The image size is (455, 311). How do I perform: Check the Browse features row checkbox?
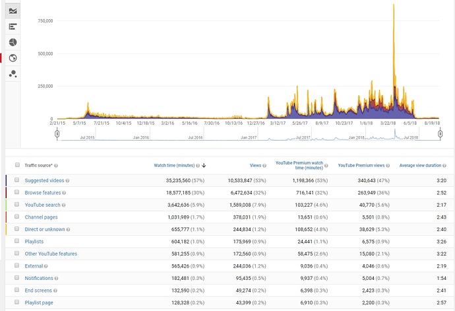coord(17,192)
